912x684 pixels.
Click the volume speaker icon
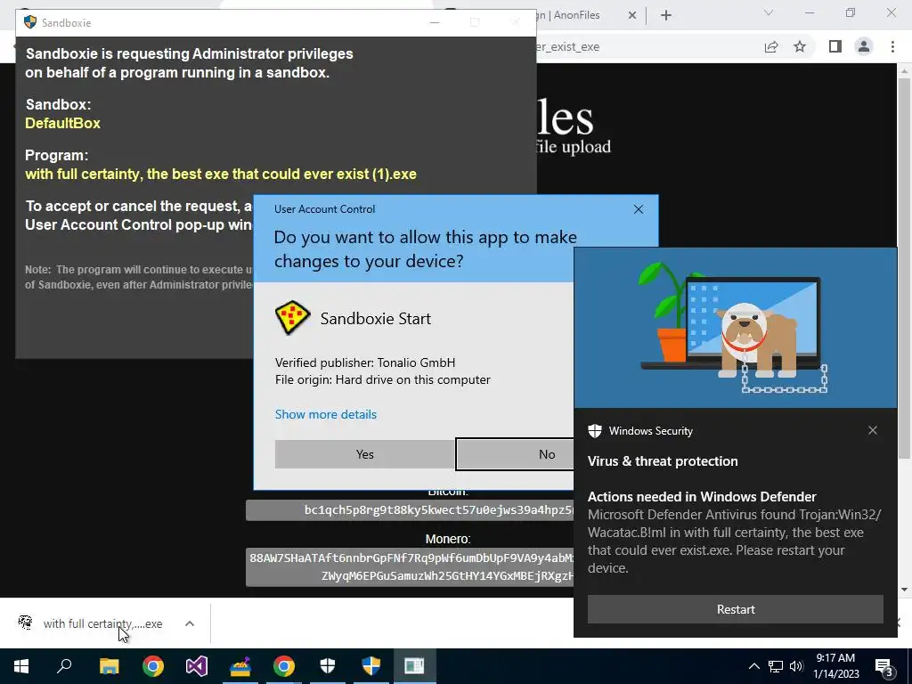796,666
